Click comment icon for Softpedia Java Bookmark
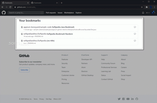This screenshot has width=157, height=103. coord(135,27)
